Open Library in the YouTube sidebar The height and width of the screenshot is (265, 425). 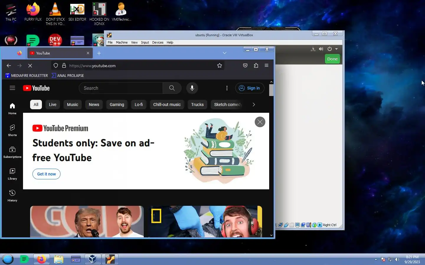(x=12, y=174)
